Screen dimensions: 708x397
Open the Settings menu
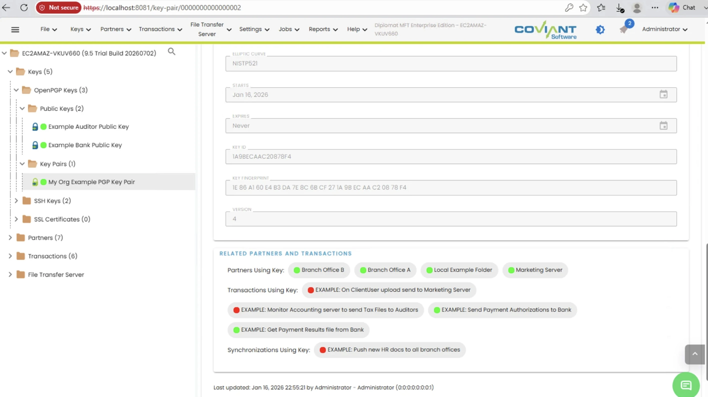254,29
